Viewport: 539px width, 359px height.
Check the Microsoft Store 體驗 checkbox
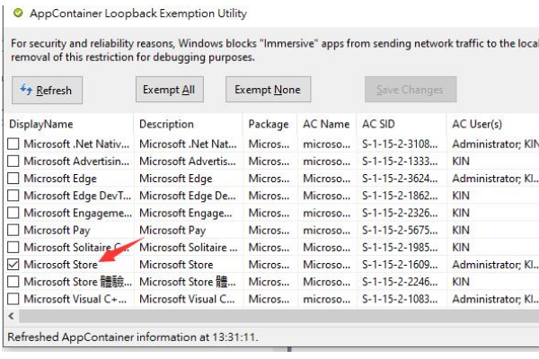13,281
